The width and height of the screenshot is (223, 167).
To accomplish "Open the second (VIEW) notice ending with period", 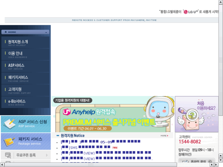I will click(x=107, y=158).
